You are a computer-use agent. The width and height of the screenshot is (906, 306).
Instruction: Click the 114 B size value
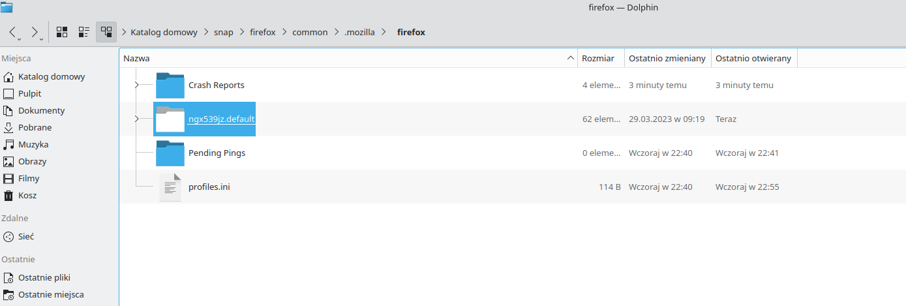point(609,187)
